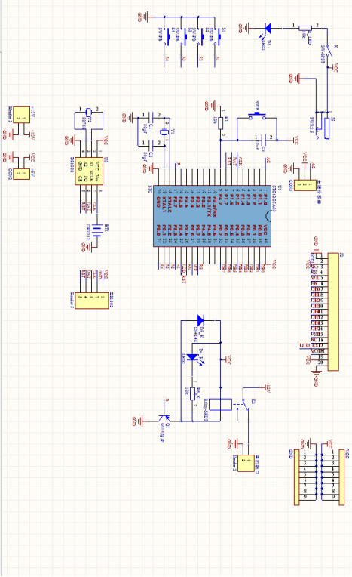The width and height of the screenshot is (352, 577).
Task: Click the GND symbol beside transistor Q1
Action: click(x=140, y=421)
